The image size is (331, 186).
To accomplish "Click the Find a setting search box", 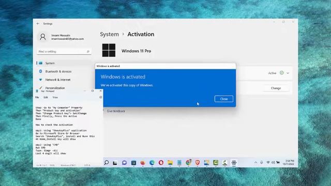I will (x=64, y=52).
